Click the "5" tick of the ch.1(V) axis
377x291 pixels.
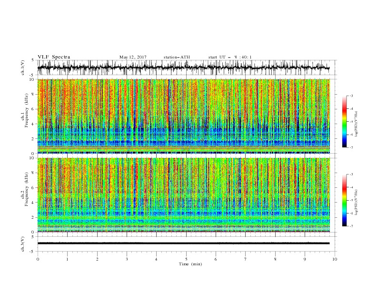33,60
